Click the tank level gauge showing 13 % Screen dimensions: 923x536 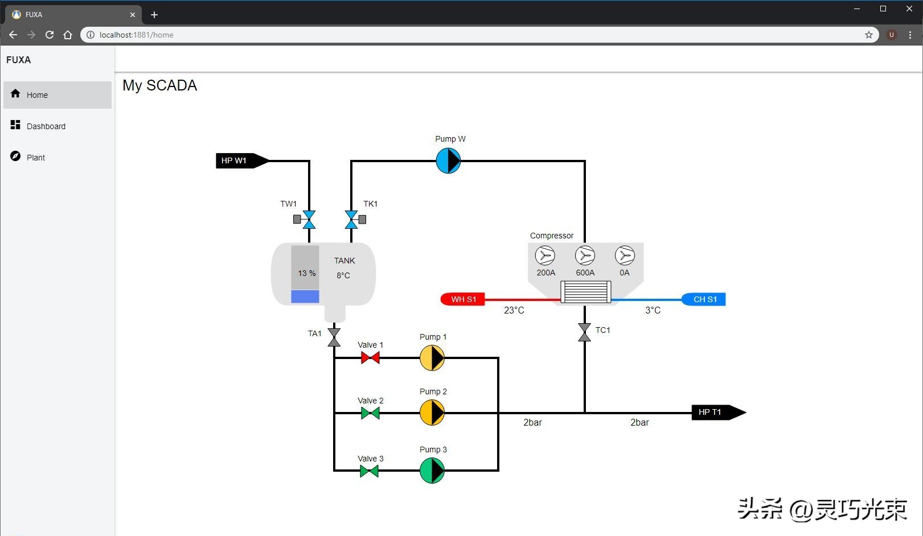[305, 274]
